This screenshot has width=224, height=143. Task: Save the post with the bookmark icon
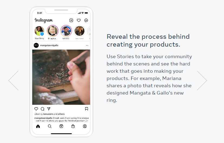(x=87, y=109)
